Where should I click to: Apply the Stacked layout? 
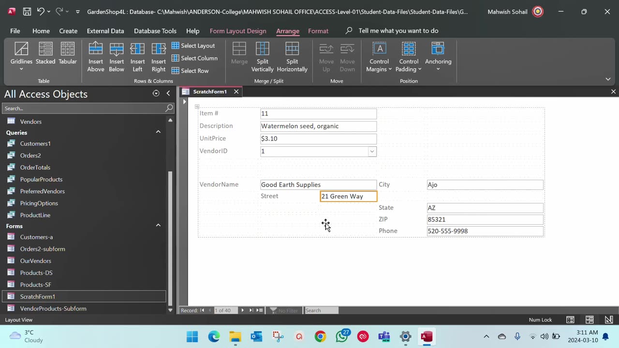coord(45,54)
